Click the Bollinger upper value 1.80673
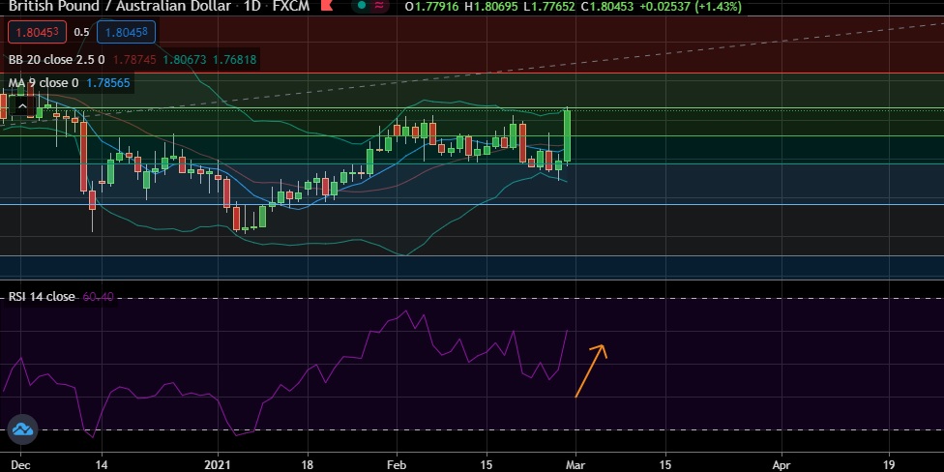The width and height of the screenshot is (944, 472). coord(185,60)
